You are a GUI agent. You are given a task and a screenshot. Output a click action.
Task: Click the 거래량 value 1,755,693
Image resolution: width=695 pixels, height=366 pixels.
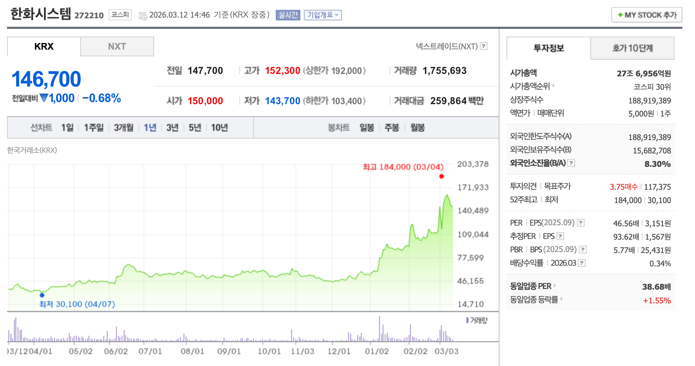[x=445, y=71]
